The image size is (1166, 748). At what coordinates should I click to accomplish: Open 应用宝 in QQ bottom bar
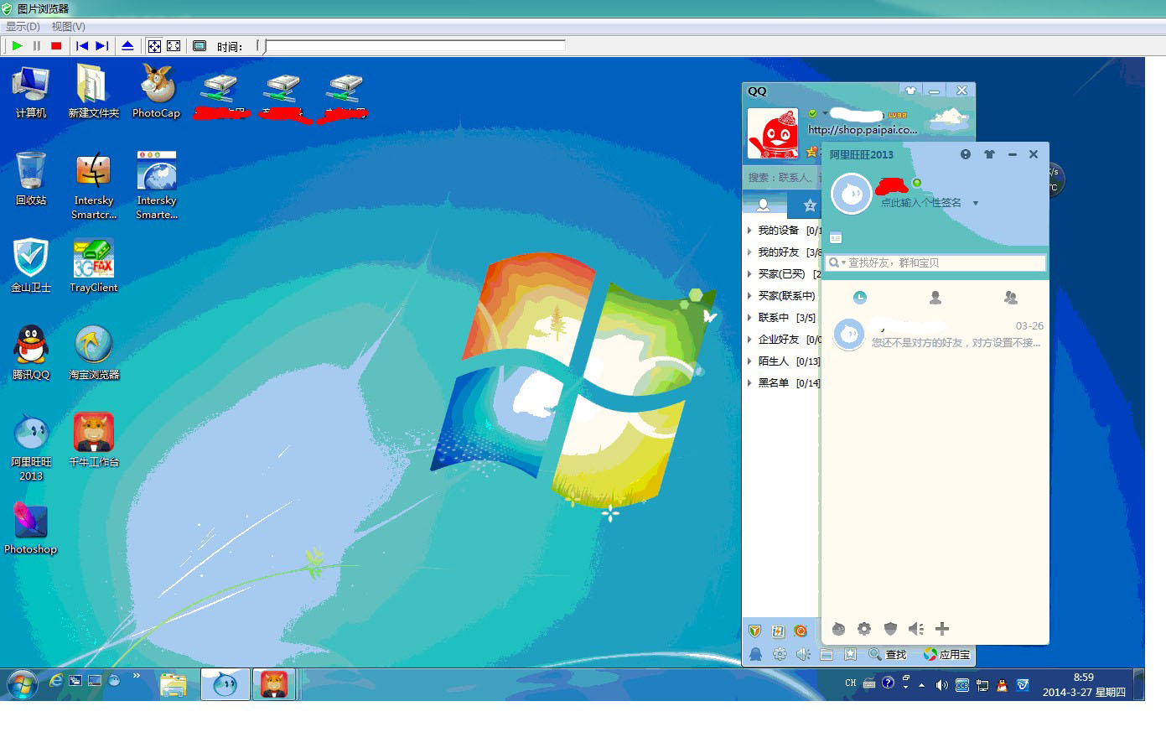pos(946,654)
